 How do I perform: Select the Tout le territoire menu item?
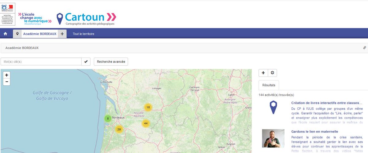coord(83,34)
